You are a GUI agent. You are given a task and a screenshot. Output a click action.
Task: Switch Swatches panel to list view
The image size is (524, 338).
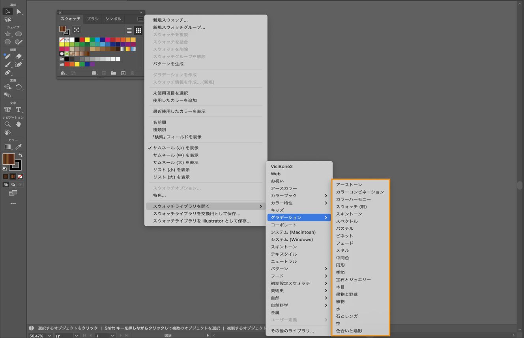[129, 30]
